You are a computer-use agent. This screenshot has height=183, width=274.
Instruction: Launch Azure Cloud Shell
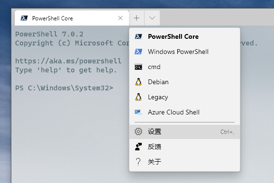[184, 113]
